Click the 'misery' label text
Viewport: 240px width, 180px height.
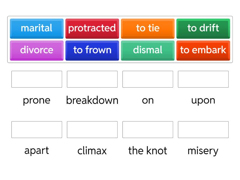pos(203,151)
